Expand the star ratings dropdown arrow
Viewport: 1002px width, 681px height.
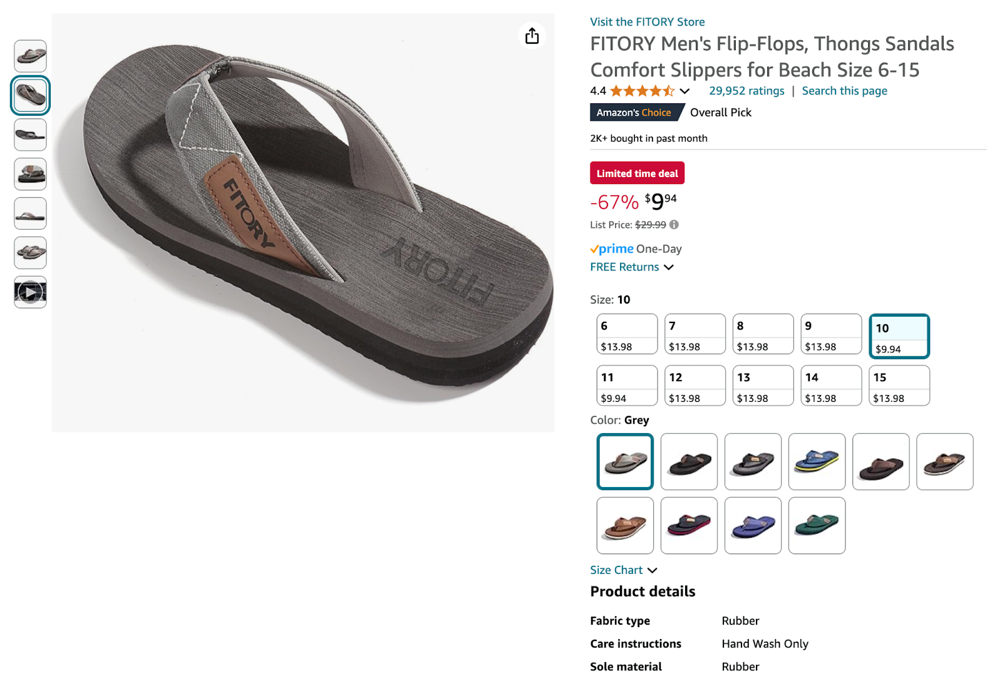click(x=684, y=91)
